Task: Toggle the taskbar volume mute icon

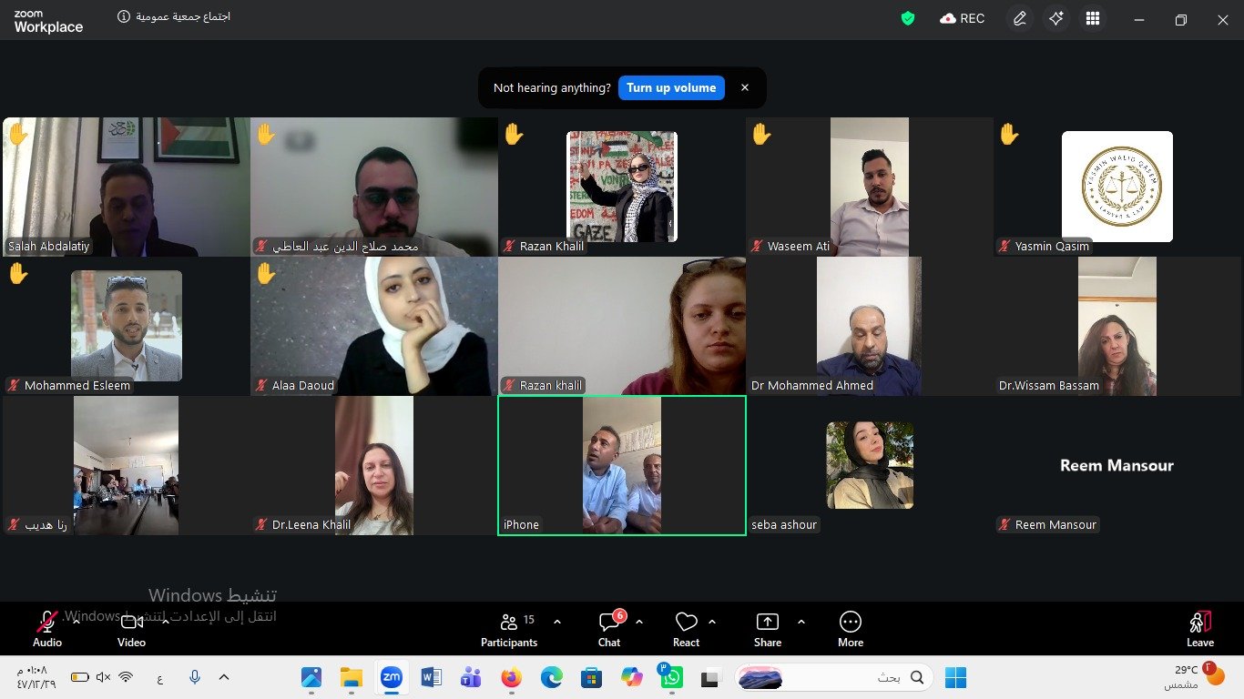Action: point(103,677)
